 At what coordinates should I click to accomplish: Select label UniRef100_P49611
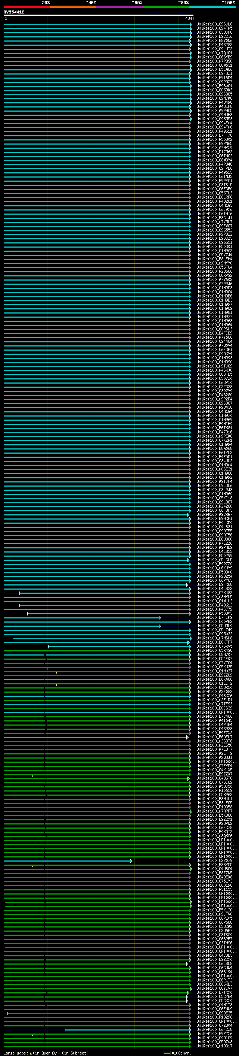(x=214, y=131)
